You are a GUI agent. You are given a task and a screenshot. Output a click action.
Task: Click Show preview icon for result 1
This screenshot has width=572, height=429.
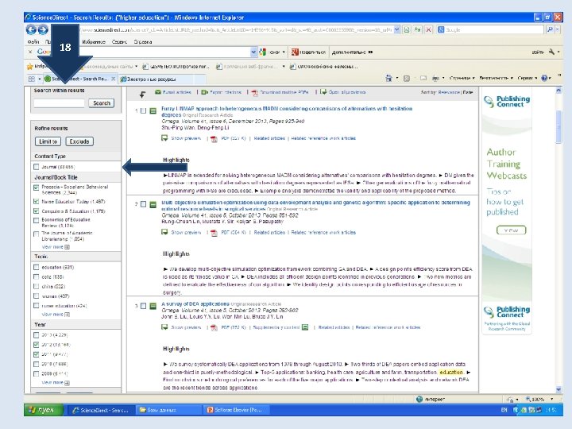click(x=164, y=138)
